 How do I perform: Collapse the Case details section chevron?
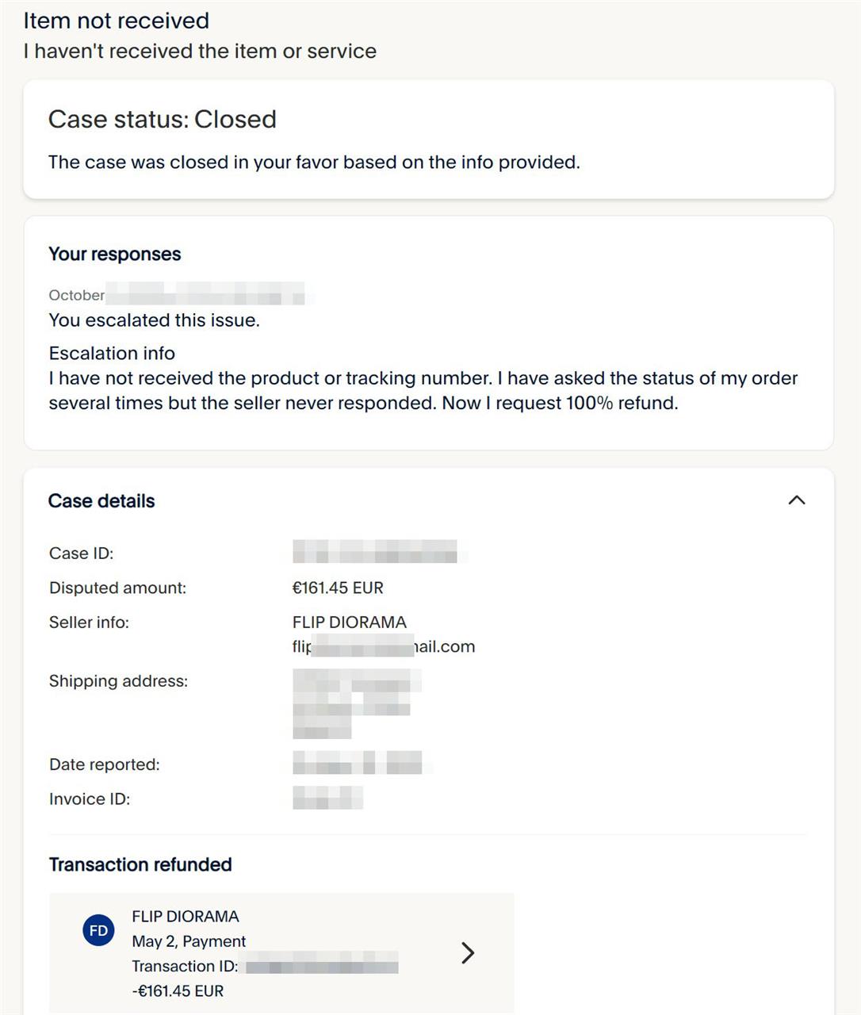797,500
